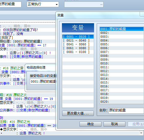The image size is (144, 140).
Task: Select variable 0017 in the list
Action: 122,90
